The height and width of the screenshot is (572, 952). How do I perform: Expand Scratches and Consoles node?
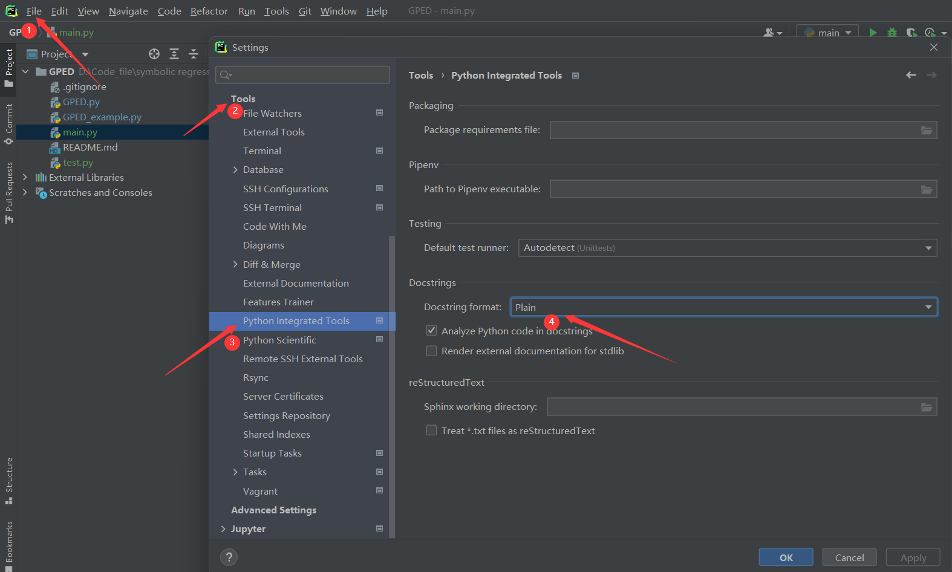point(25,192)
